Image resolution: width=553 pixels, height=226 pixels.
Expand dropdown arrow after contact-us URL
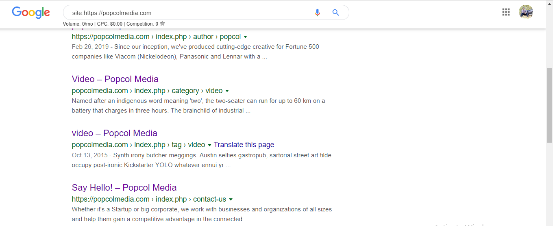pyautogui.click(x=231, y=200)
